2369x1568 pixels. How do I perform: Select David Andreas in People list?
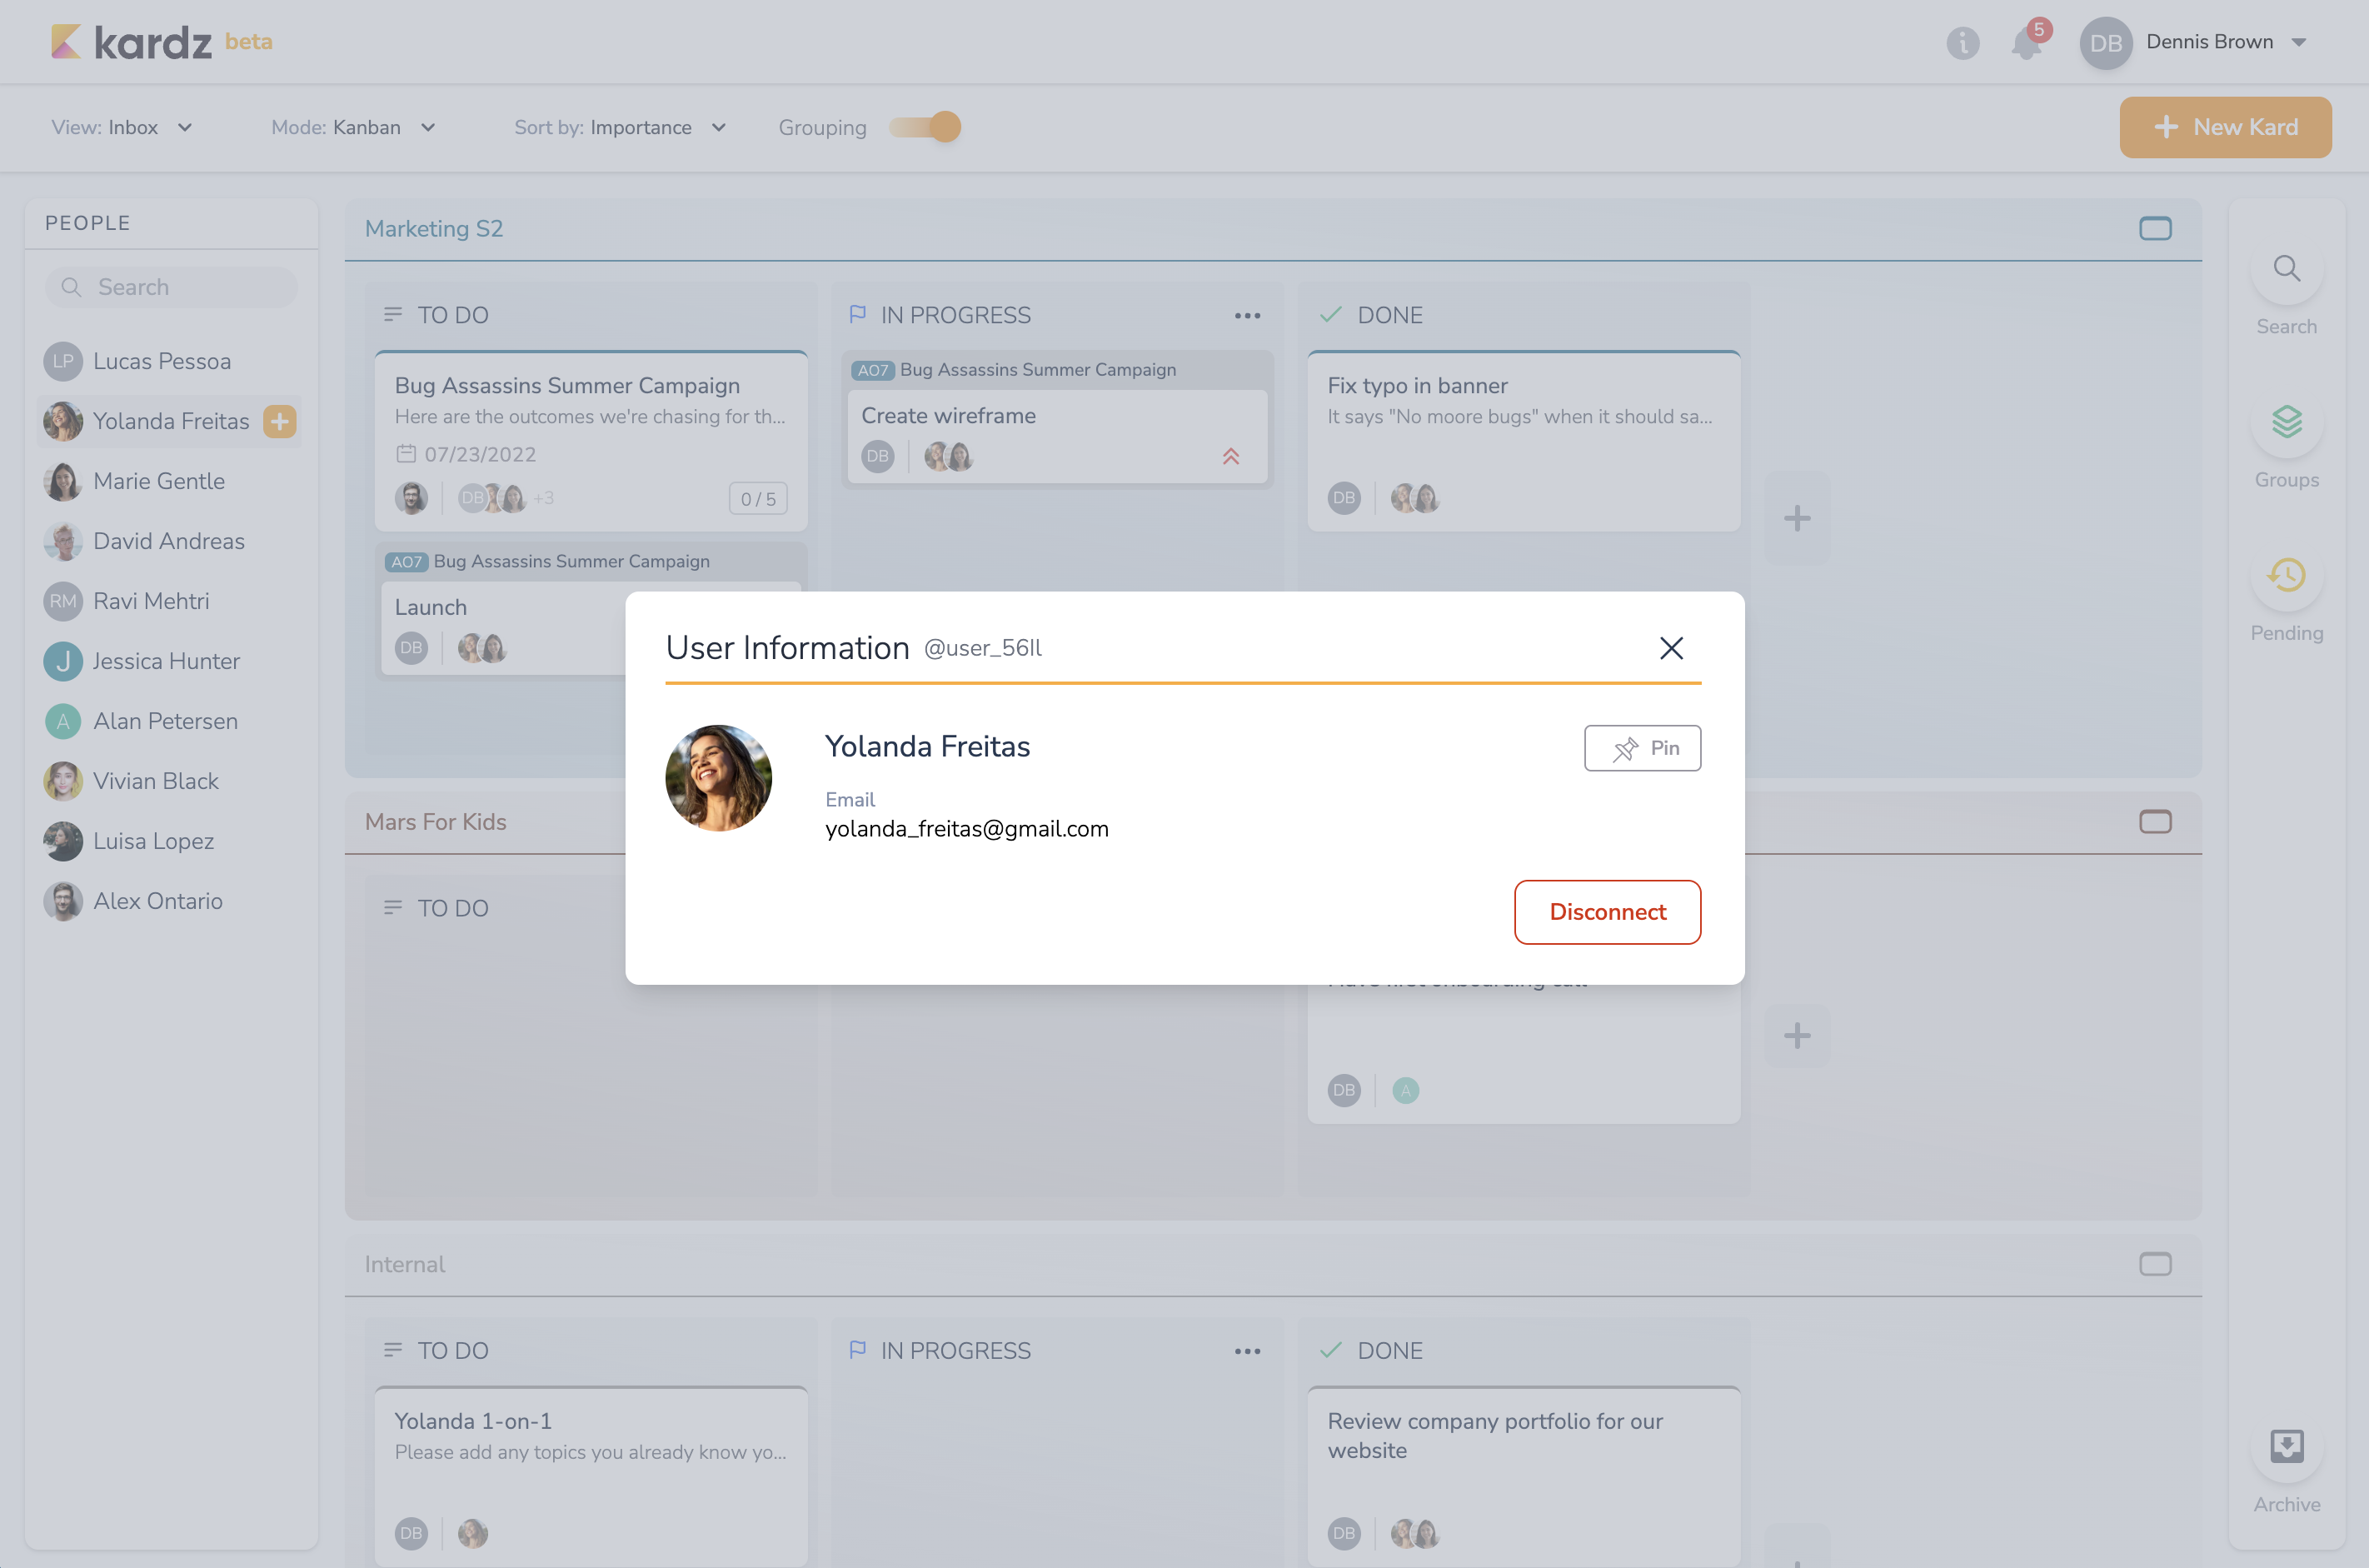[170, 541]
